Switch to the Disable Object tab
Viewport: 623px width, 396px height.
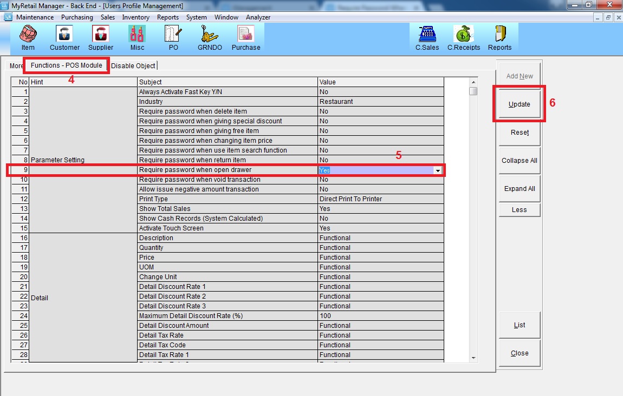point(133,66)
